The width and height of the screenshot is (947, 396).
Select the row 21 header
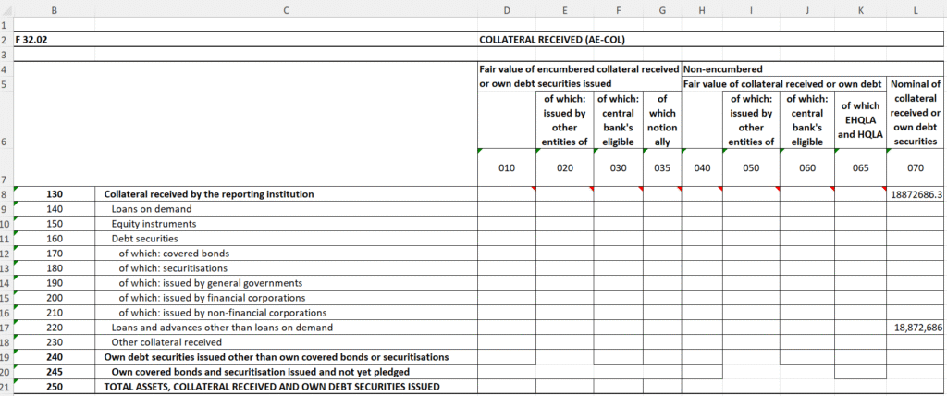[x=5, y=387]
